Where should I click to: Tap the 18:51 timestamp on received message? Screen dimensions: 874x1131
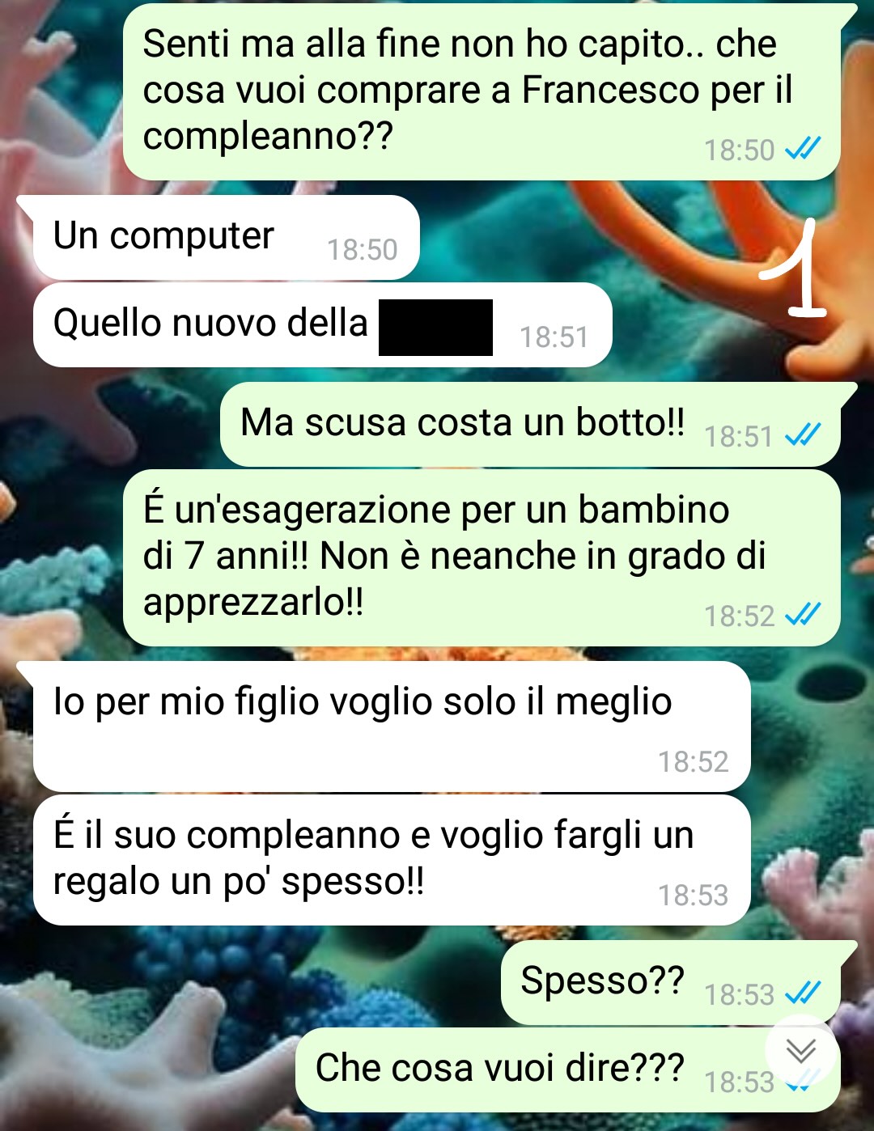(554, 337)
